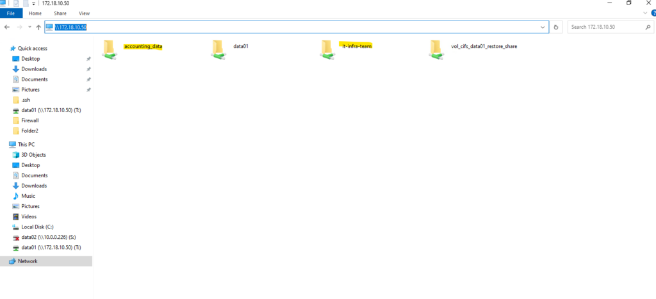
Task: Expand the address bar history dropdown
Action: (543, 28)
